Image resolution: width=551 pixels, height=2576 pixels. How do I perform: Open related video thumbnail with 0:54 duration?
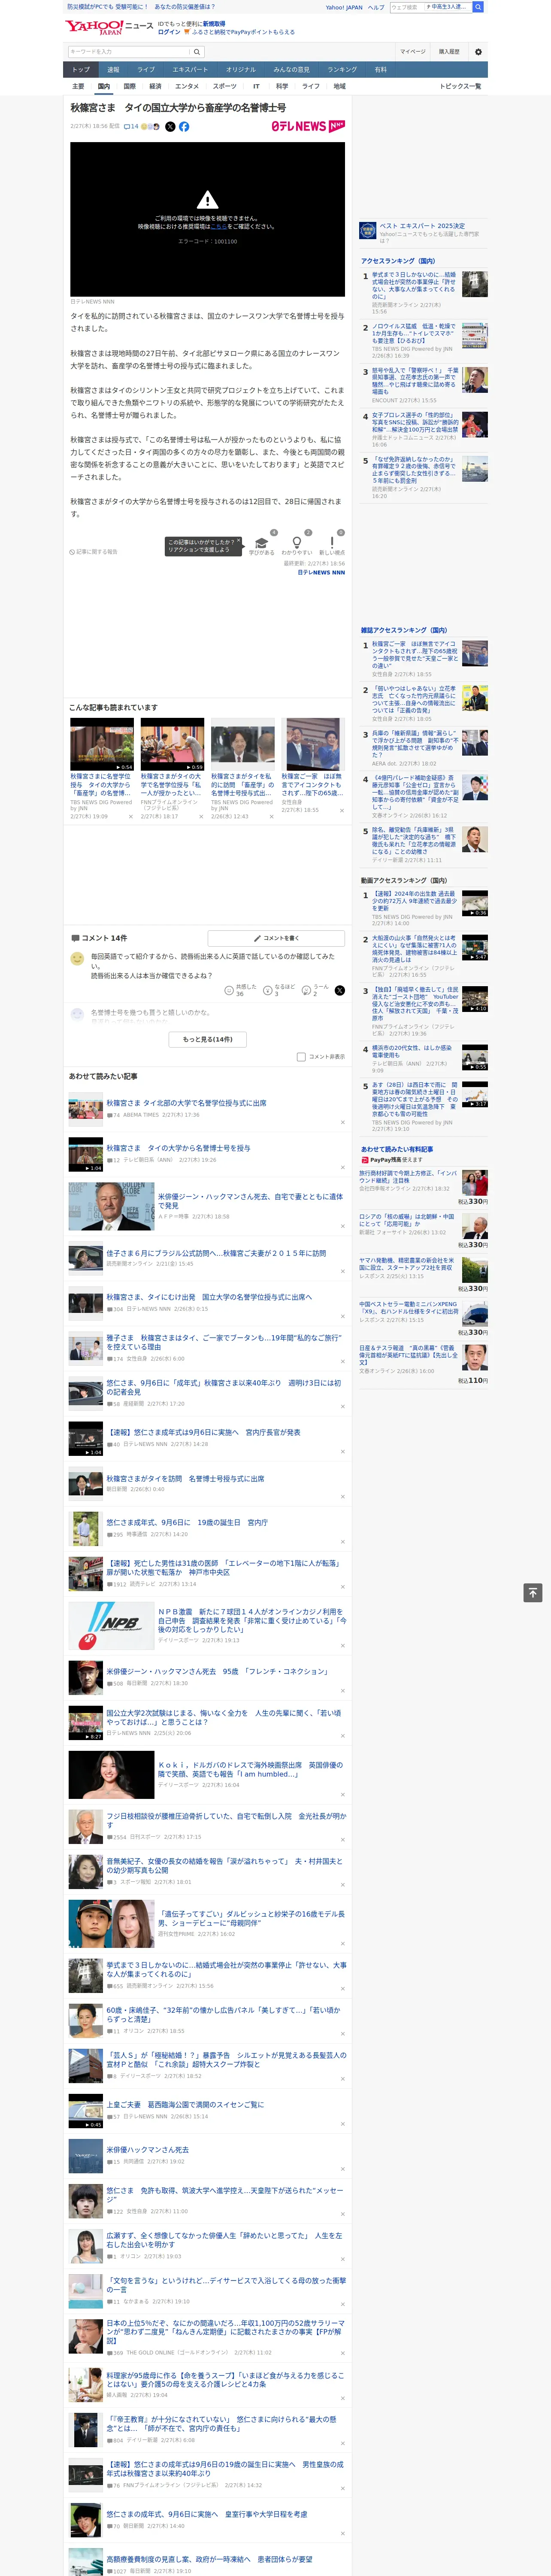point(102,744)
